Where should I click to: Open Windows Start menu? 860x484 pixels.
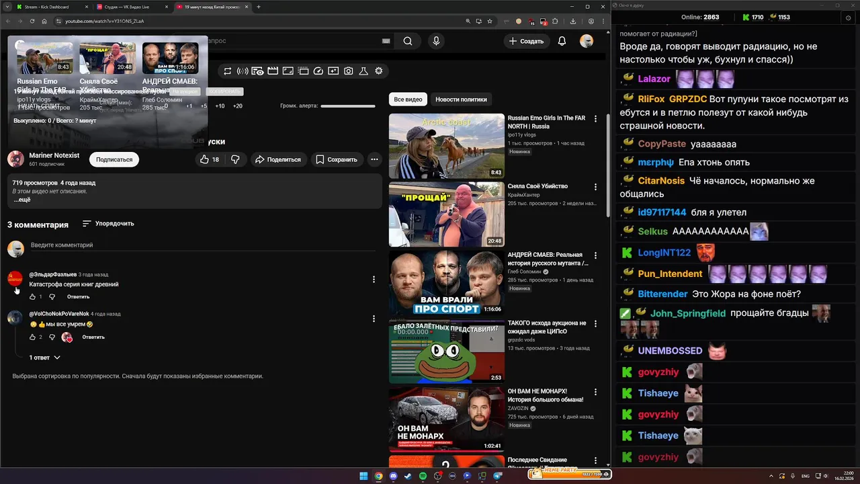[x=363, y=476]
